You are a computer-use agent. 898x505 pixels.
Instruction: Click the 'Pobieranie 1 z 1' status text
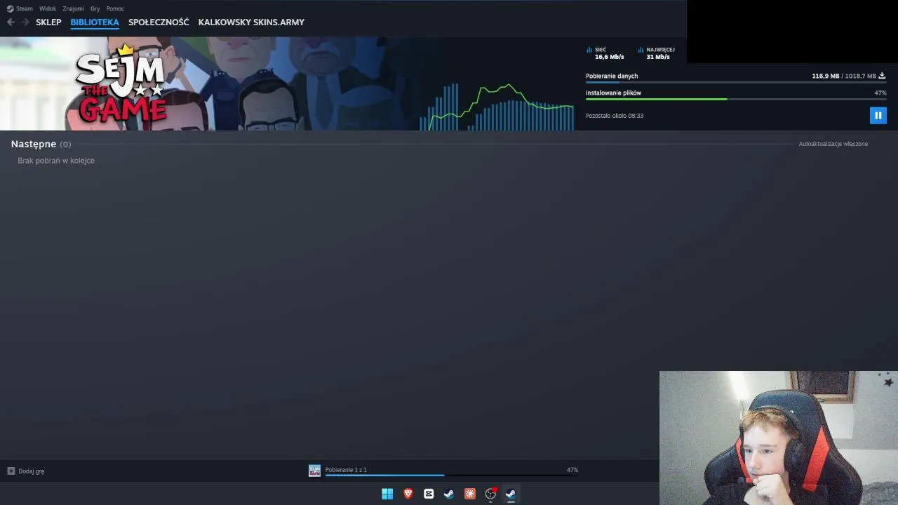[x=346, y=470]
